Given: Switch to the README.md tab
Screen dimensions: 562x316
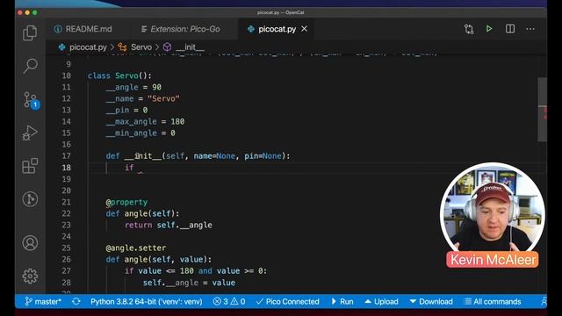Looking at the screenshot, I should pos(89,29).
